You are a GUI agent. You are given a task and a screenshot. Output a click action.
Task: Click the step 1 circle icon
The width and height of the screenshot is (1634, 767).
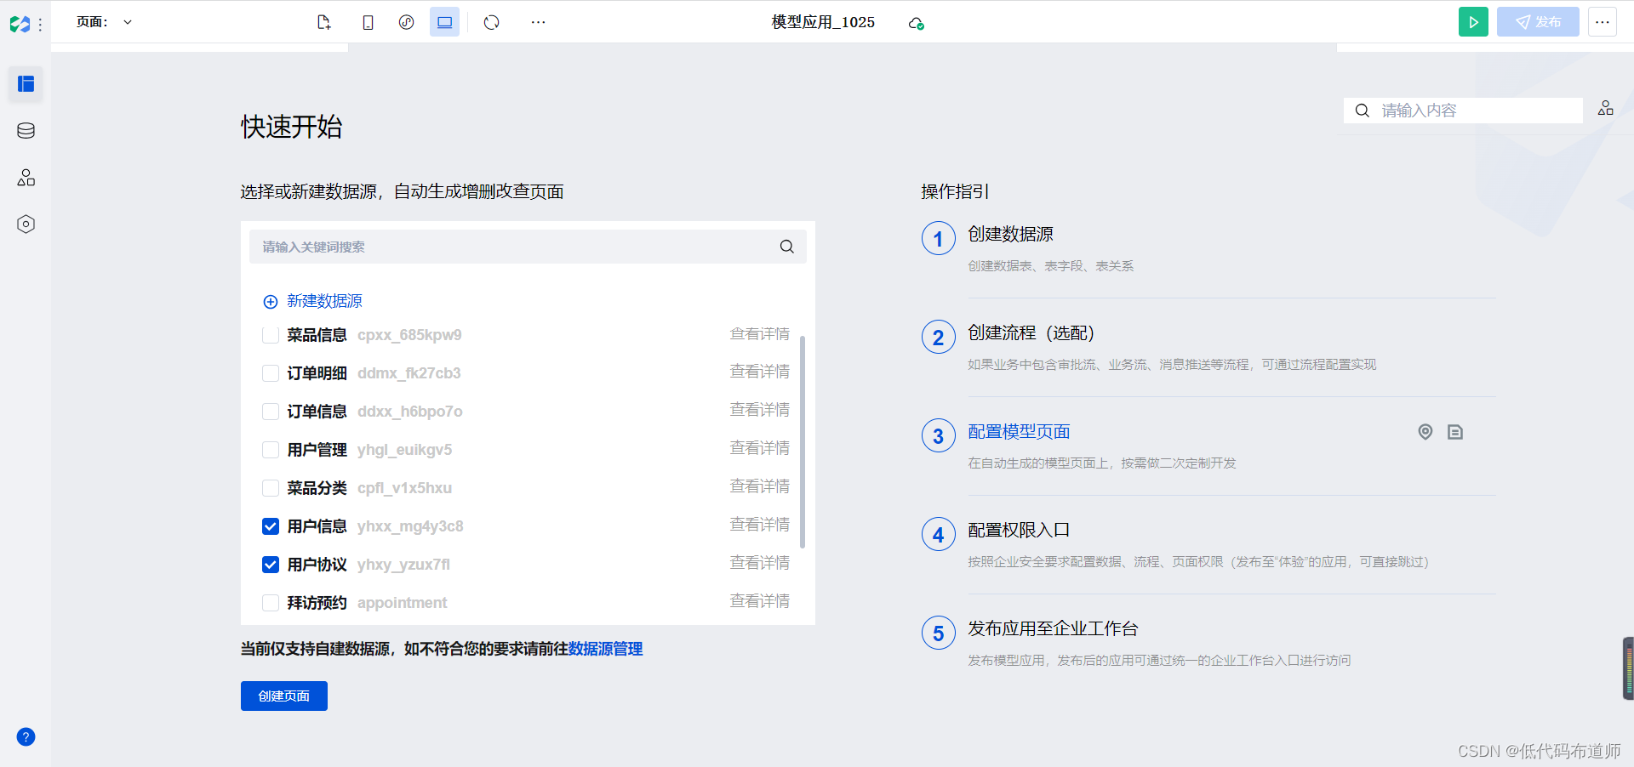pyautogui.click(x=938, y=238)
